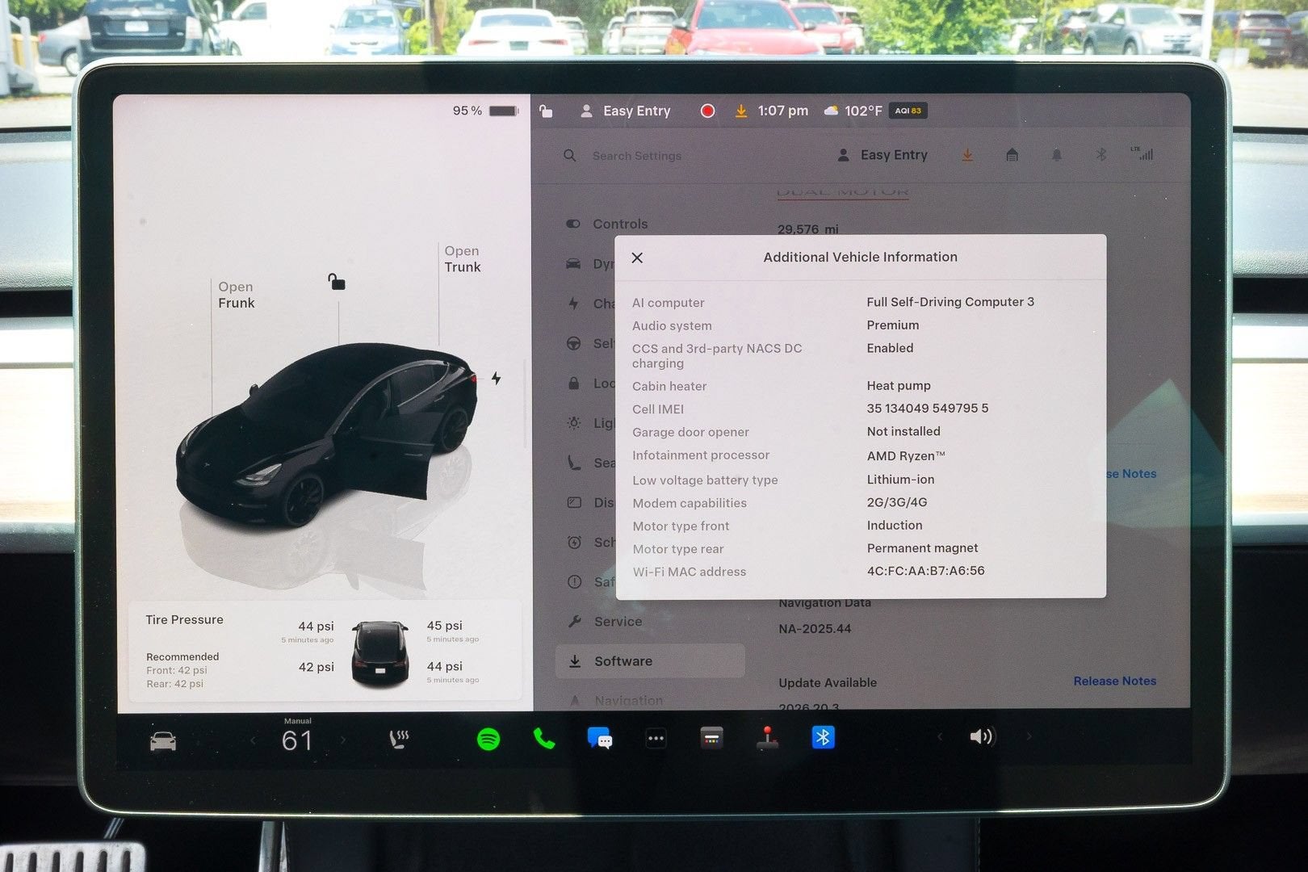Tap the 2G/3G/4G modem capabilities value
This screenshot has height=872, width=1308.
[x=897, y=502]
